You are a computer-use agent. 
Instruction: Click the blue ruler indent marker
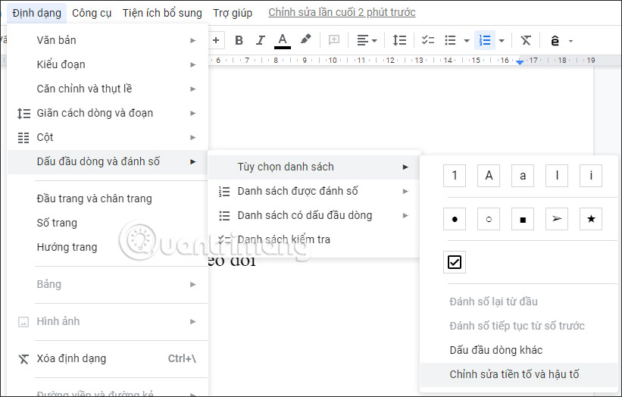[520, 62]
